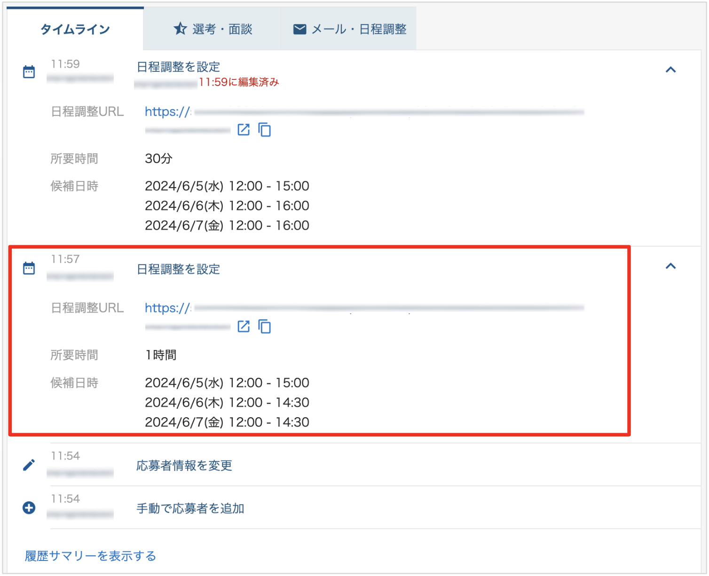Image resolution: width=709 pixels, height=576 pixels.
Task: Click the star icon on 選考・面談 tab
Action: pyautogui.click(x=180, y=29)
